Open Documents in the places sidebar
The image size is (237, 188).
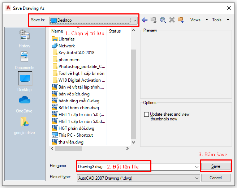tap(25, 60)
